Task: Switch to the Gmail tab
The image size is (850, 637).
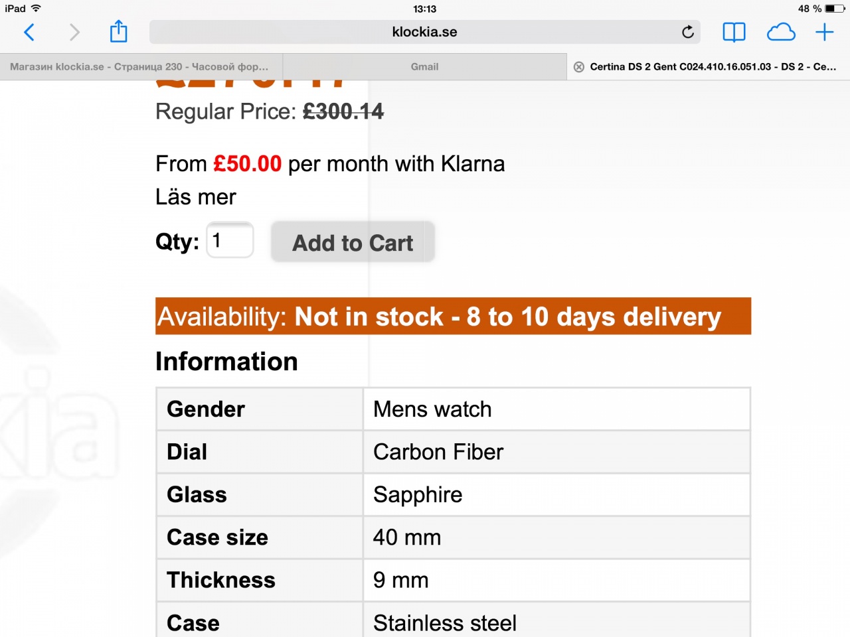Action: pos(424,67)
